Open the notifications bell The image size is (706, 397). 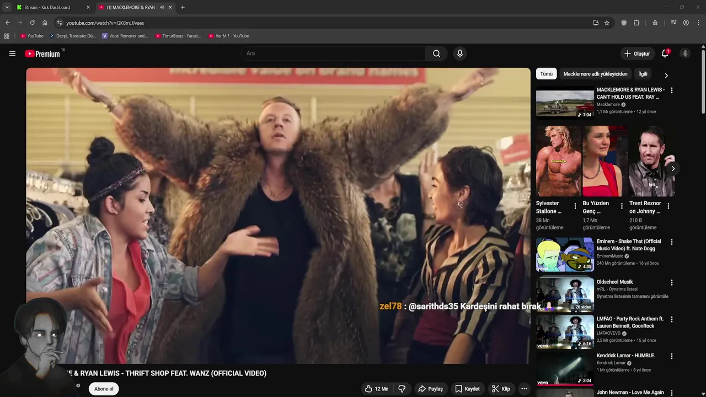click(665, 53)
